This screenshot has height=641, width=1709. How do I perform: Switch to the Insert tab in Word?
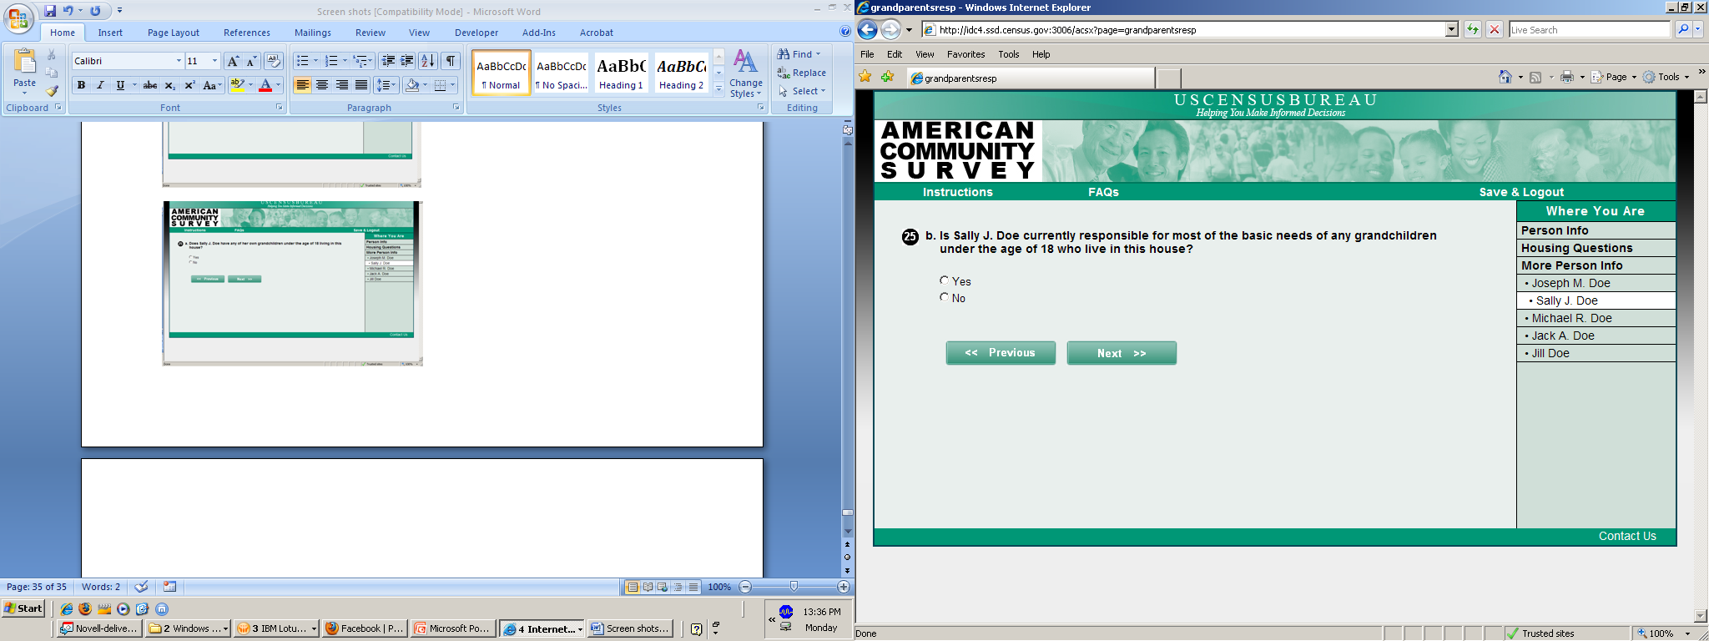coord(110,33)
